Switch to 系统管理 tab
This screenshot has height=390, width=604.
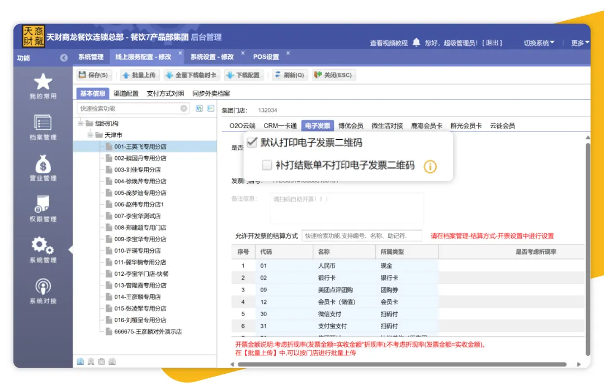(91, 57)
